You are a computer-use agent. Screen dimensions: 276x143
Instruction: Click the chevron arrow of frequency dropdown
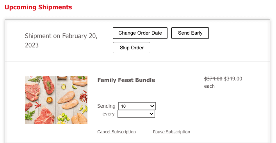tap(151, 114)
